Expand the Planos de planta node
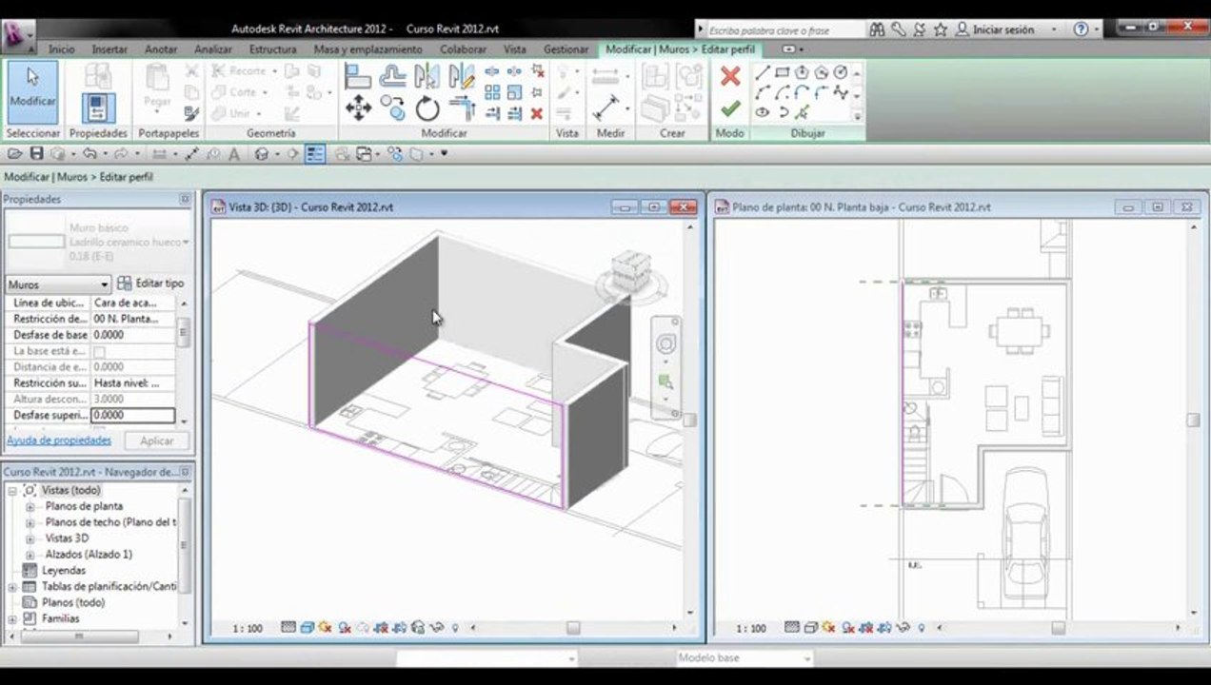 click(30, 507)
